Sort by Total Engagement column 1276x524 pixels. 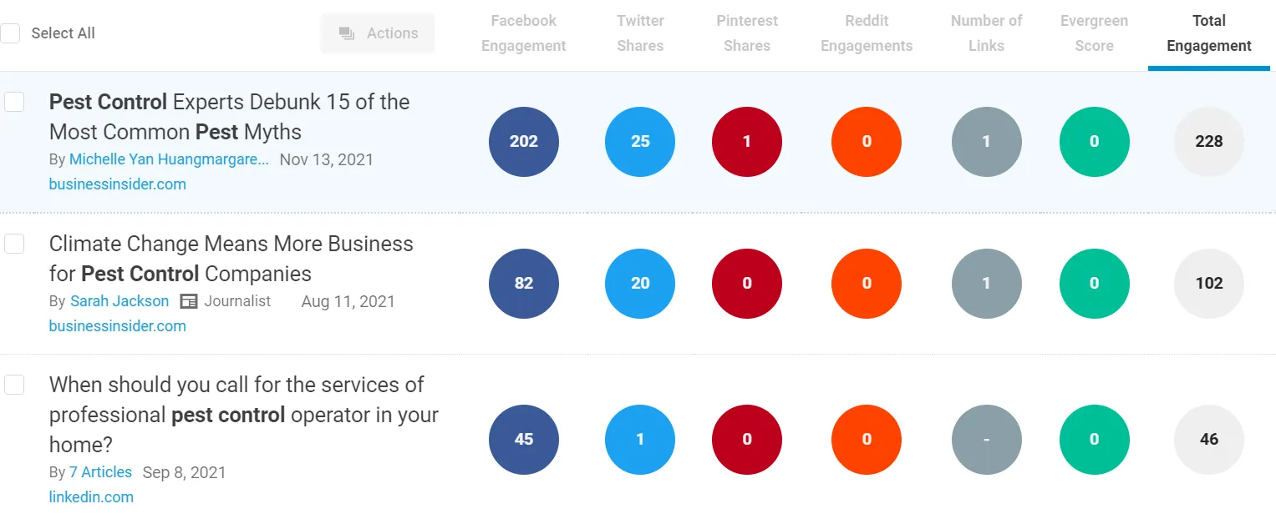tap(1209, 33)
